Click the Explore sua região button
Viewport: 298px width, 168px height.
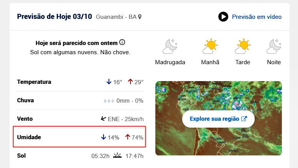click(218, 119)
